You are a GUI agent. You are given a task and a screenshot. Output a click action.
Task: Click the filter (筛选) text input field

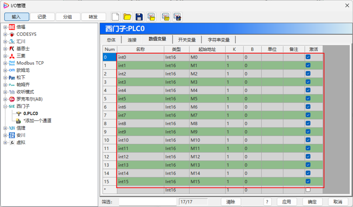148,201
